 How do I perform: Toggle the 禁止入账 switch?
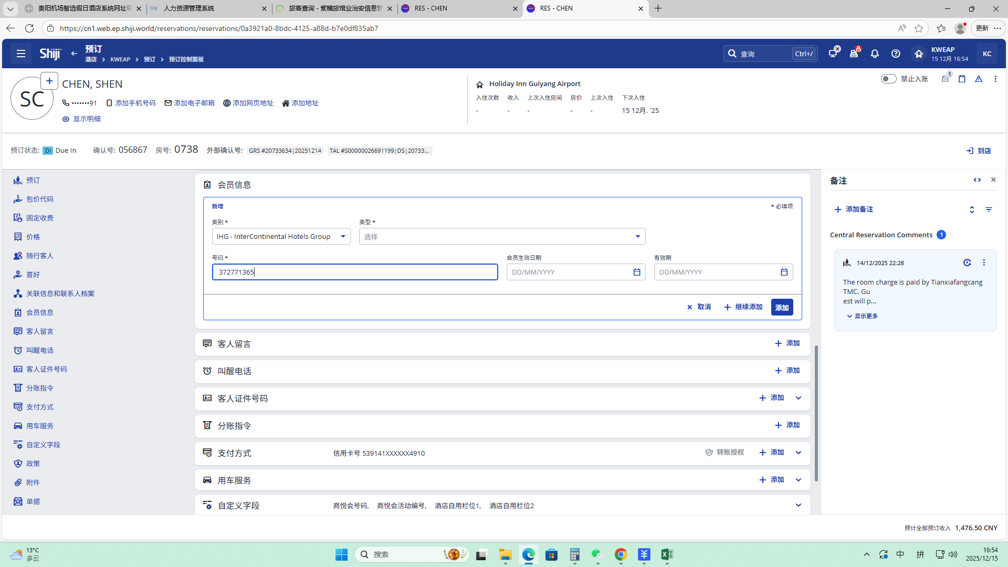coord(888,79)
